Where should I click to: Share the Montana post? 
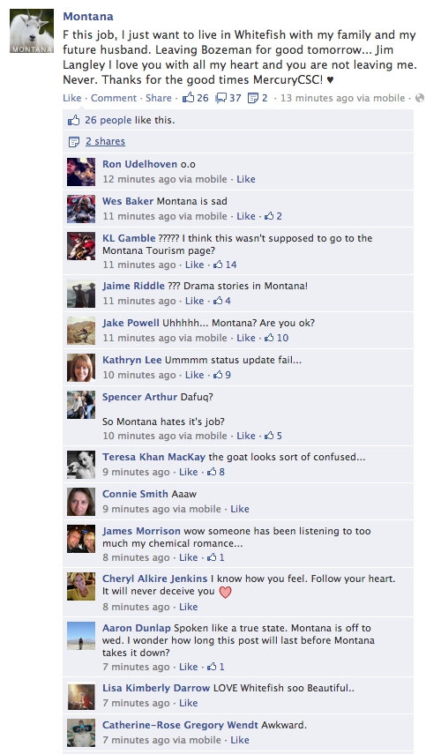pyautogui.click(x=158, y=98)
